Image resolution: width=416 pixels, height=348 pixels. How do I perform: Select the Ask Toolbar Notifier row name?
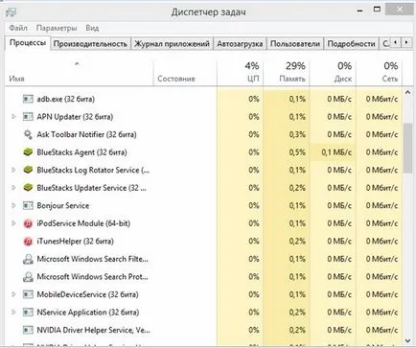tap(86, 134)
